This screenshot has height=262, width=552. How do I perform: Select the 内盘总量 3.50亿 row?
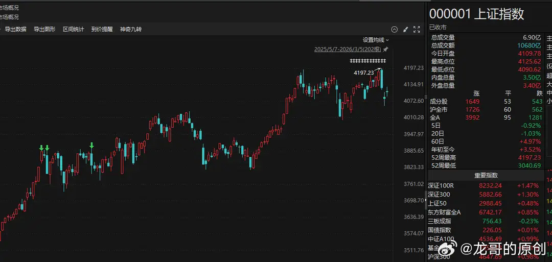pyautogui.click(x=486, y=78)
